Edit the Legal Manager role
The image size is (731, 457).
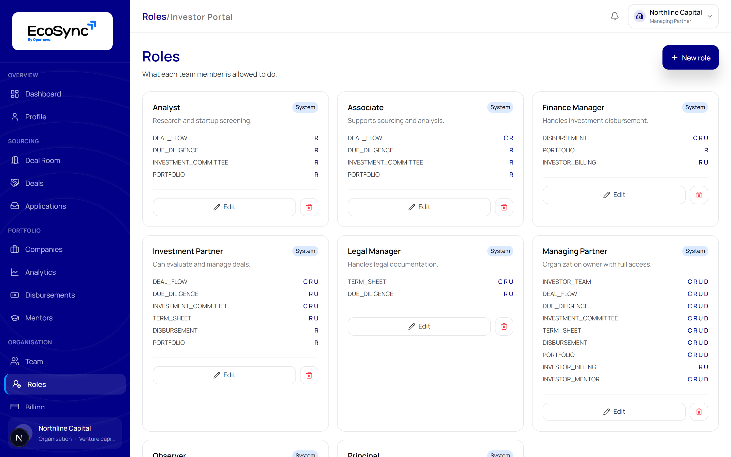click(x=419, y=327)
